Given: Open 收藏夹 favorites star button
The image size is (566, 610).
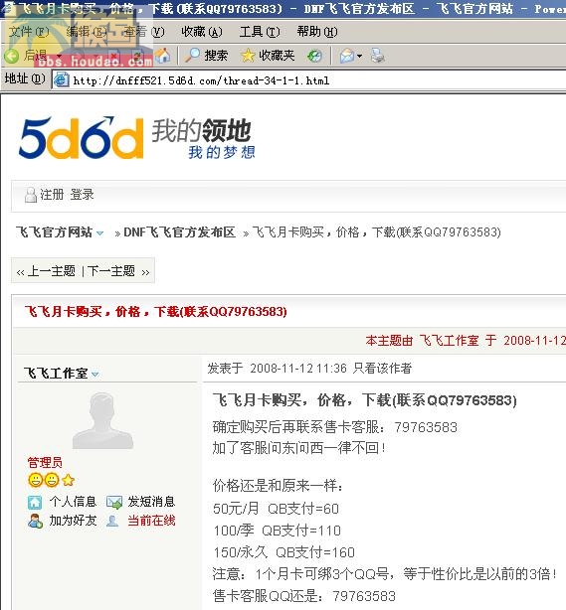Looking at the screenshot, I should click(268, 56).
